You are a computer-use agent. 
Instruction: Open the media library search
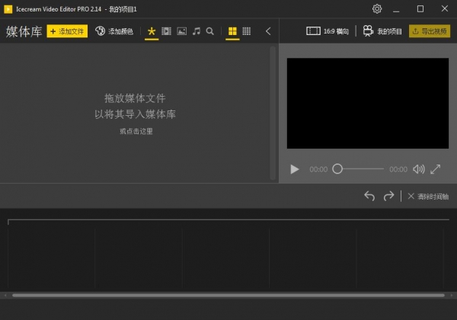210,31
